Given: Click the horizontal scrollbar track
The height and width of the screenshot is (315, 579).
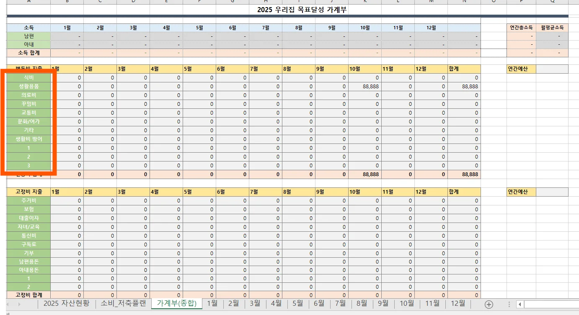Looking at the screenshot, I should [x=551, y=304].
